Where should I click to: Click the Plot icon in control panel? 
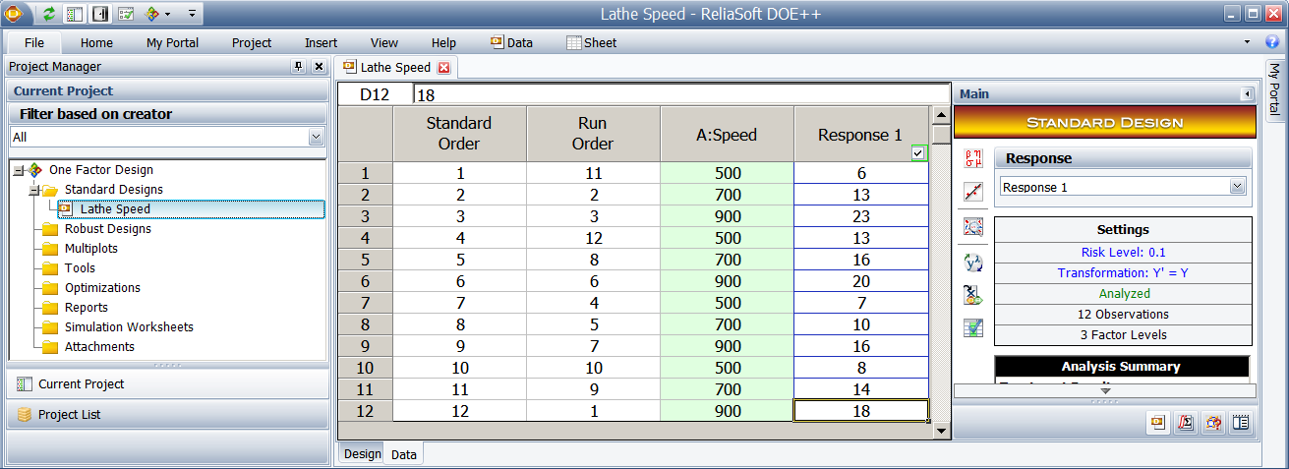tap(973, 193)
